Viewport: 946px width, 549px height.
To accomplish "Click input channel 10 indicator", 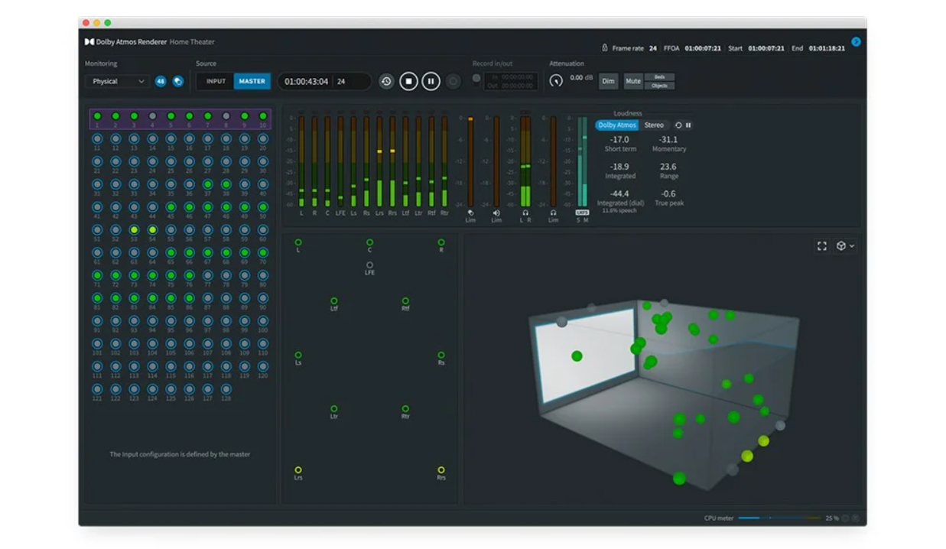I will coord(263,116).
